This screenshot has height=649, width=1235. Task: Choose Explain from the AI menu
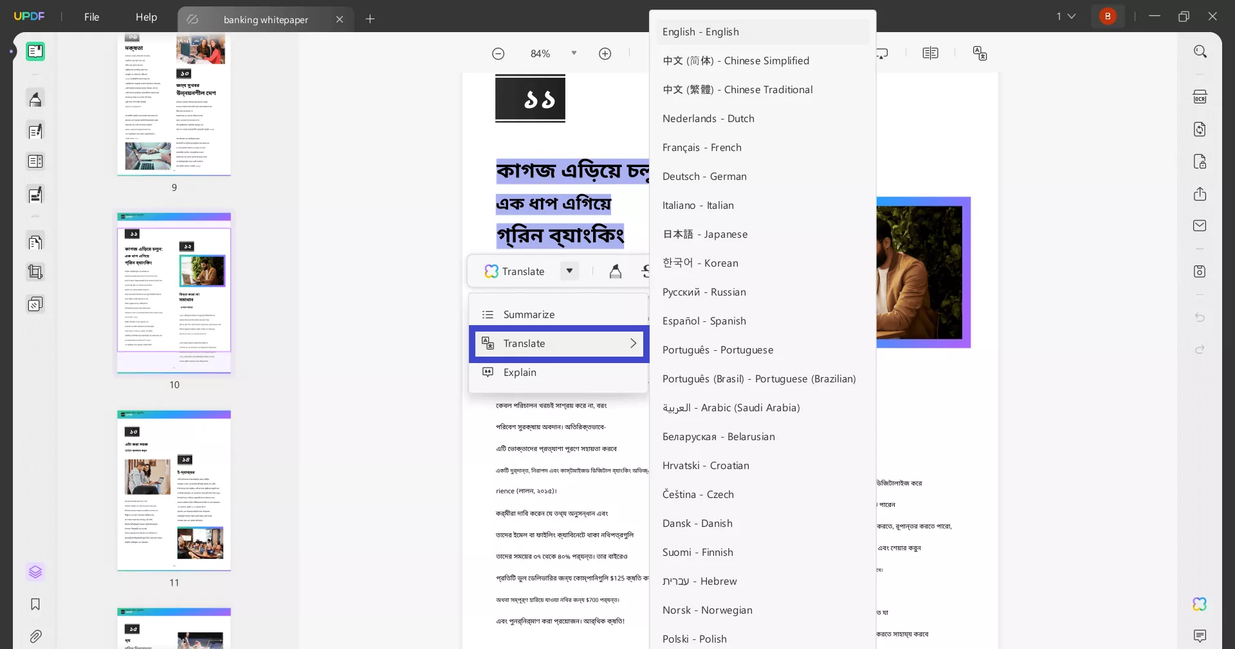(x=558, y=372)
